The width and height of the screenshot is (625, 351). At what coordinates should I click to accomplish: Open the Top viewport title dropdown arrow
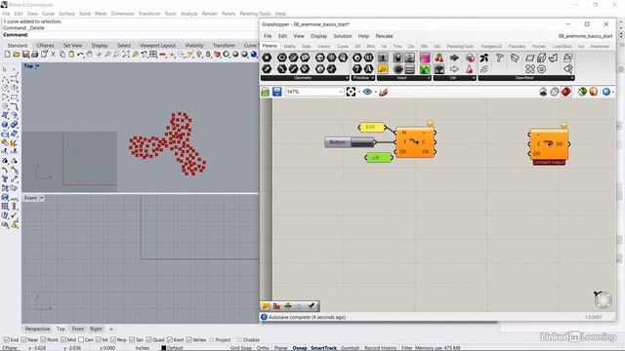(x=37, y=66)
